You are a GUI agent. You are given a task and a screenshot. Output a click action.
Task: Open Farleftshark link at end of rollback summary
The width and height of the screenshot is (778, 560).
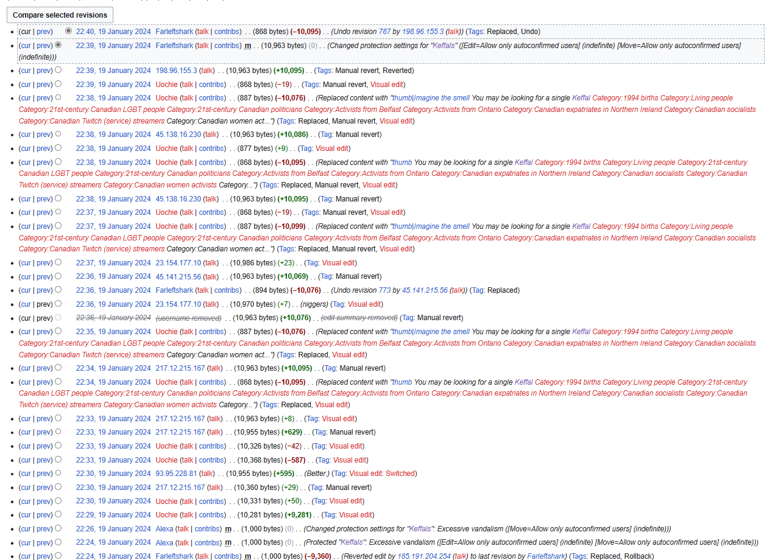545,556
